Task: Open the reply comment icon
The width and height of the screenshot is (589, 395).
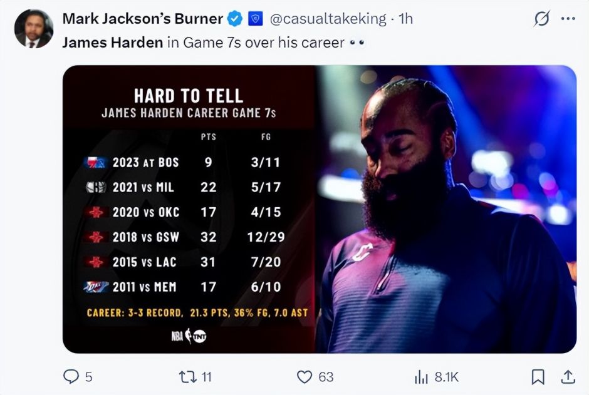Action: [x=71, y=376]
